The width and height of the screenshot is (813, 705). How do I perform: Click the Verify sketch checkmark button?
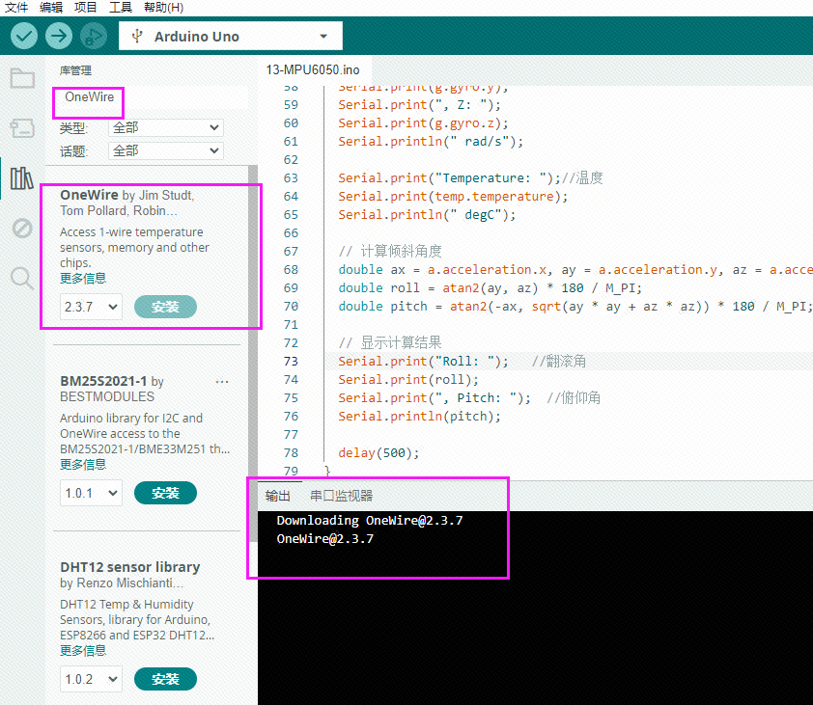coord(24,37)
